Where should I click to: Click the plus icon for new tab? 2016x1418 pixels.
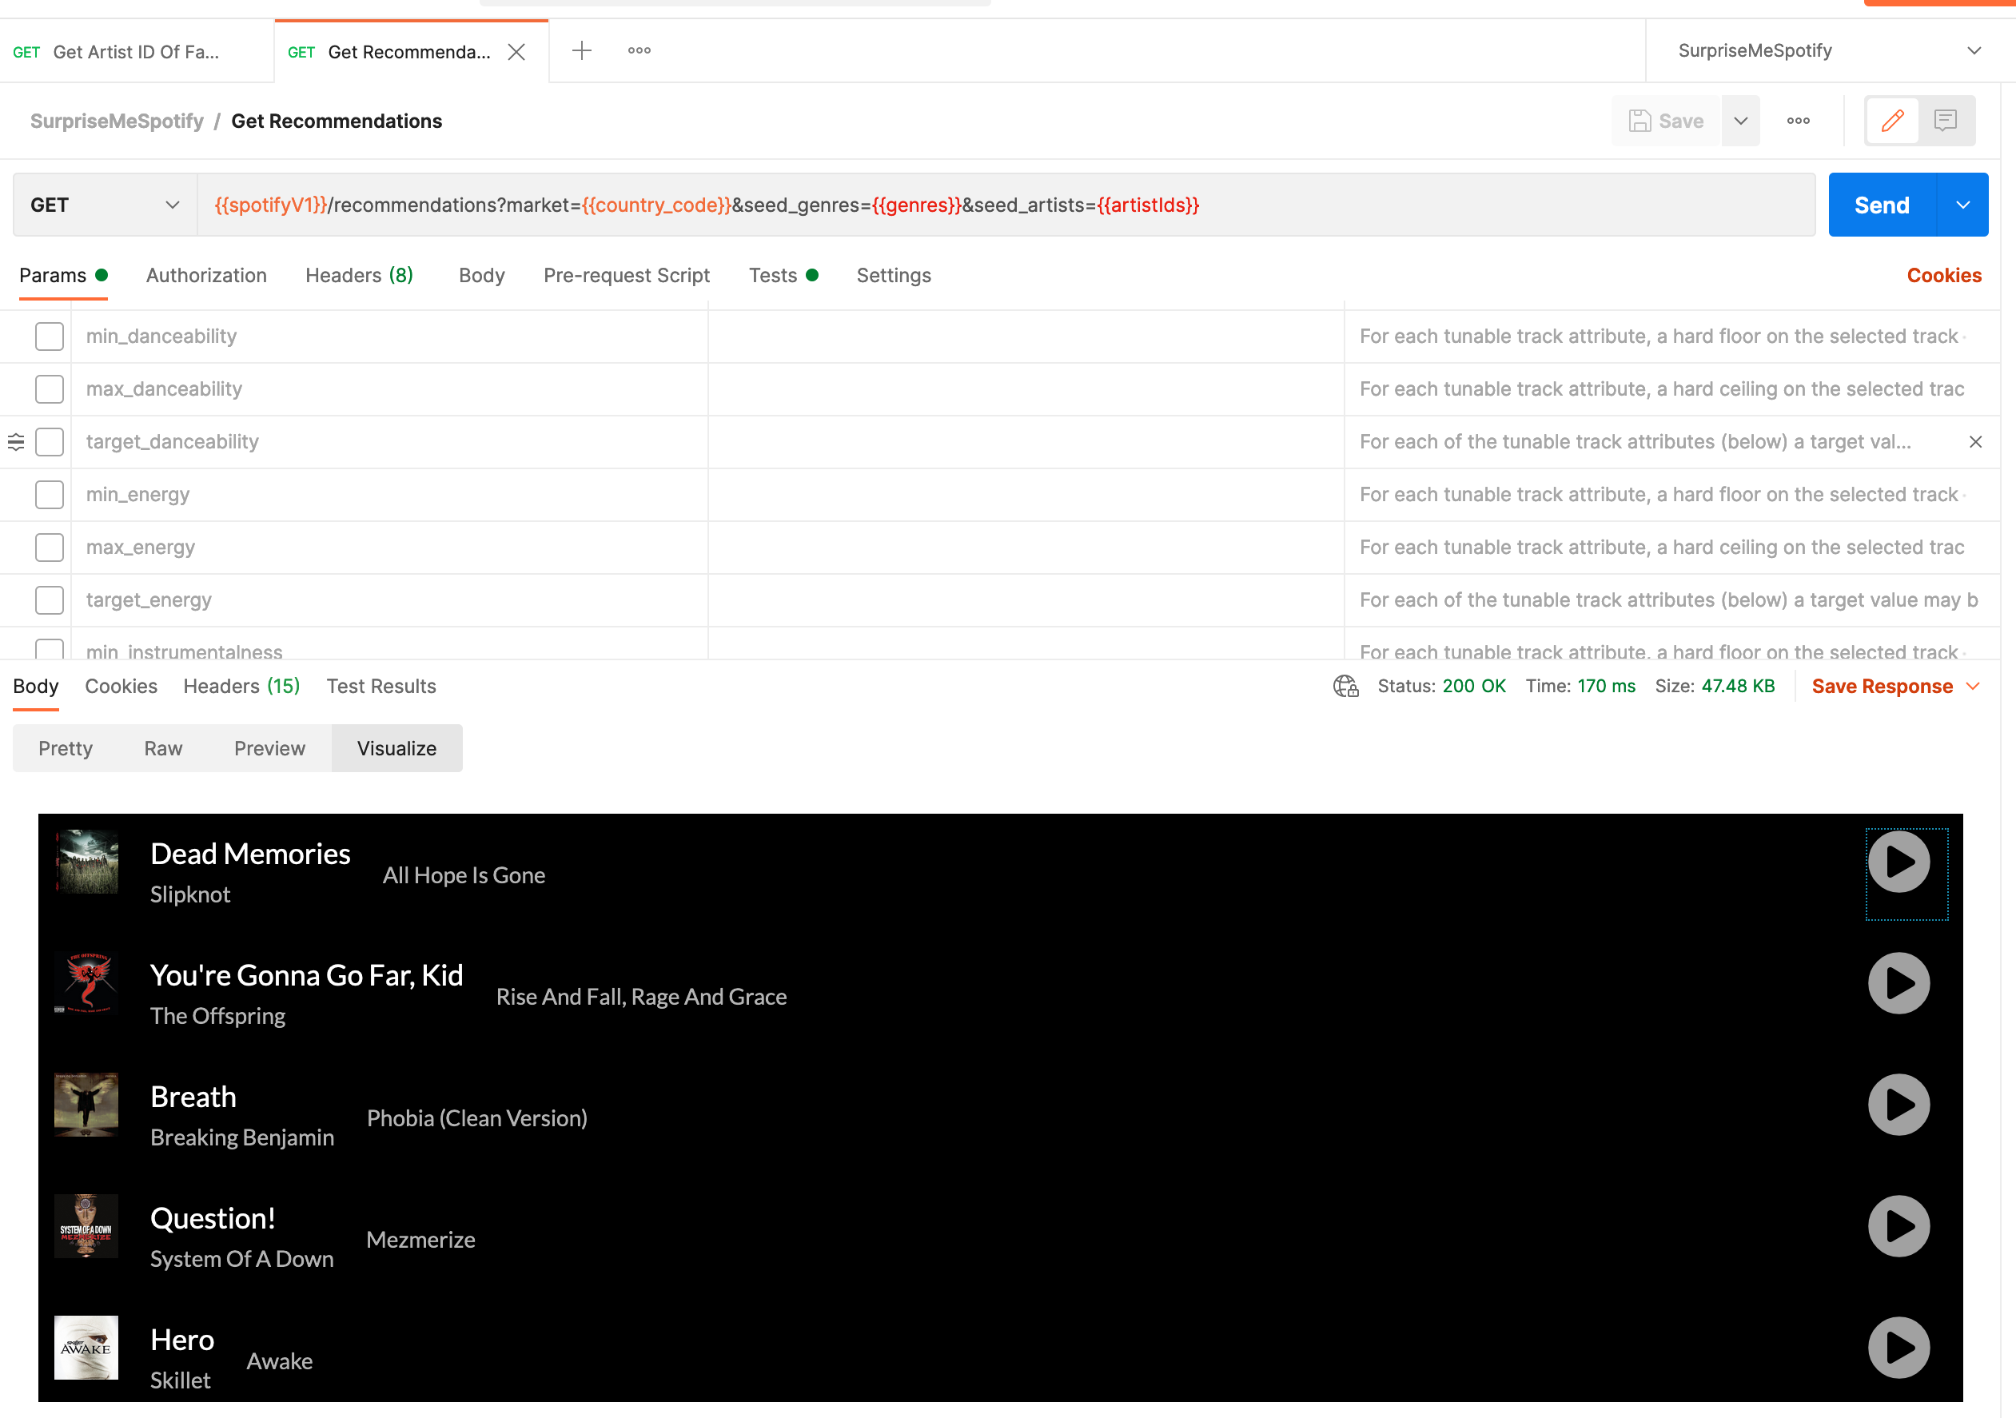click(x=581, y=51)
